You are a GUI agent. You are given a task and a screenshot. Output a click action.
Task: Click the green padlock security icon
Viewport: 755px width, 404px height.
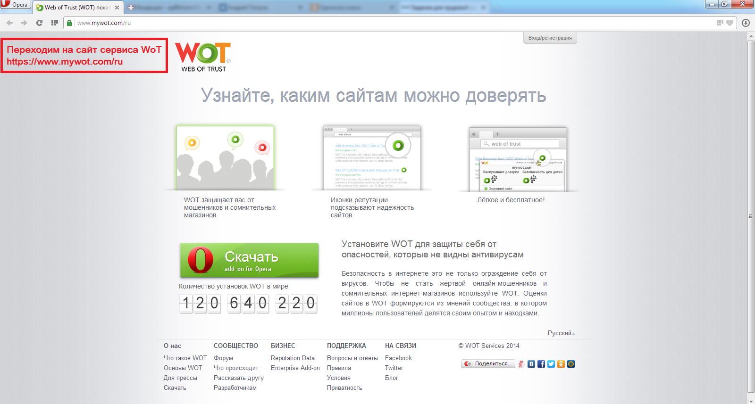(69, 23)
